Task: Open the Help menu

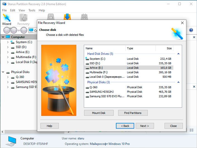Action: click(42, 10)
